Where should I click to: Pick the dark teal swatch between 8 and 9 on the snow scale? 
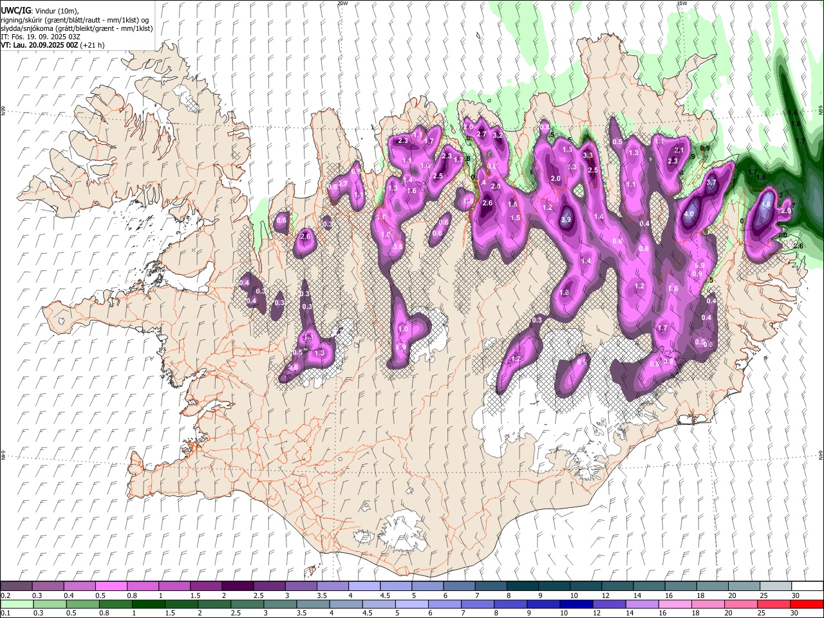(522, 586)
